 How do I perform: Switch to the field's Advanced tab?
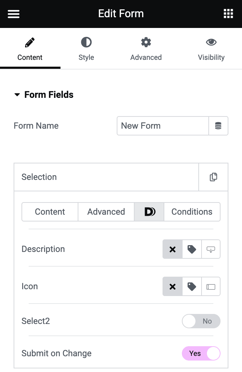click(x=106, y=212)
